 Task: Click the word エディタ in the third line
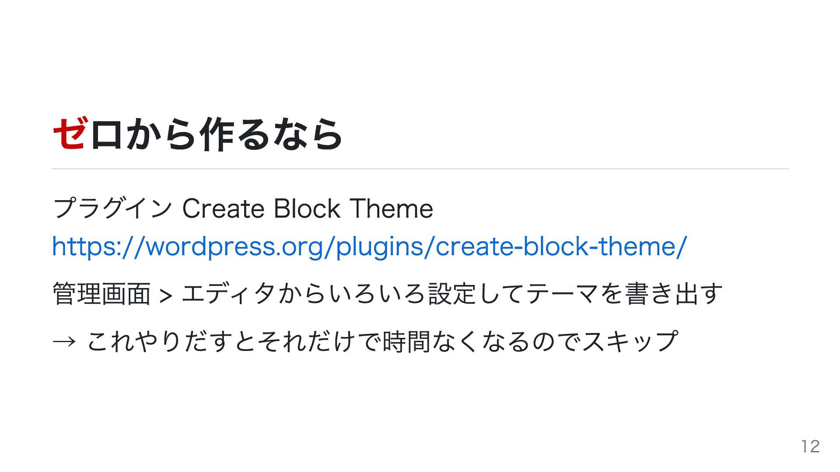[228, 293]
